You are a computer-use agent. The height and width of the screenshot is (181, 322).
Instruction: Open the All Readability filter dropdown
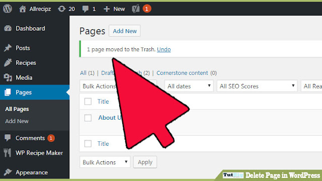pos(311,86)
